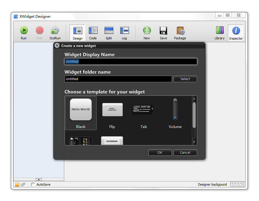Switch to Design view
The height and width of the screenshot is (201, 259).
[78, 33]
